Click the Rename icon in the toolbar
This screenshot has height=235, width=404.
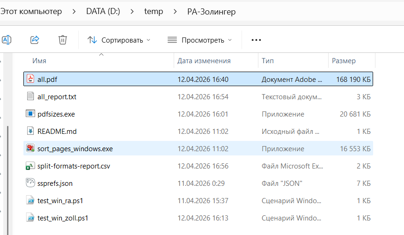click(x=7, y=40)
